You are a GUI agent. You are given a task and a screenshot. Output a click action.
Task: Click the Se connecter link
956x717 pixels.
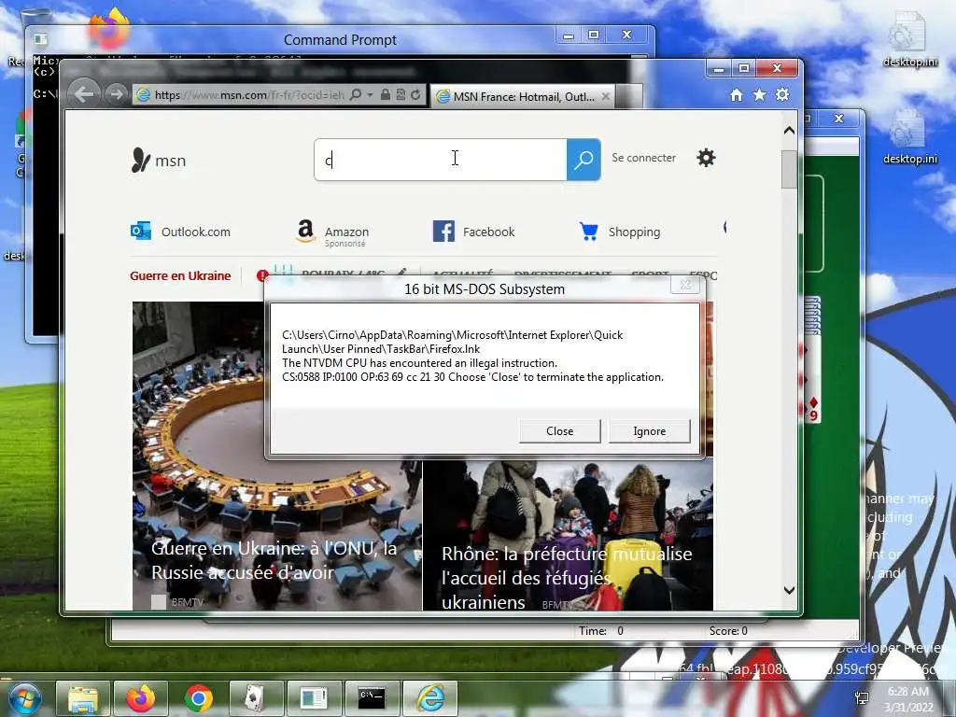[644, 158]
